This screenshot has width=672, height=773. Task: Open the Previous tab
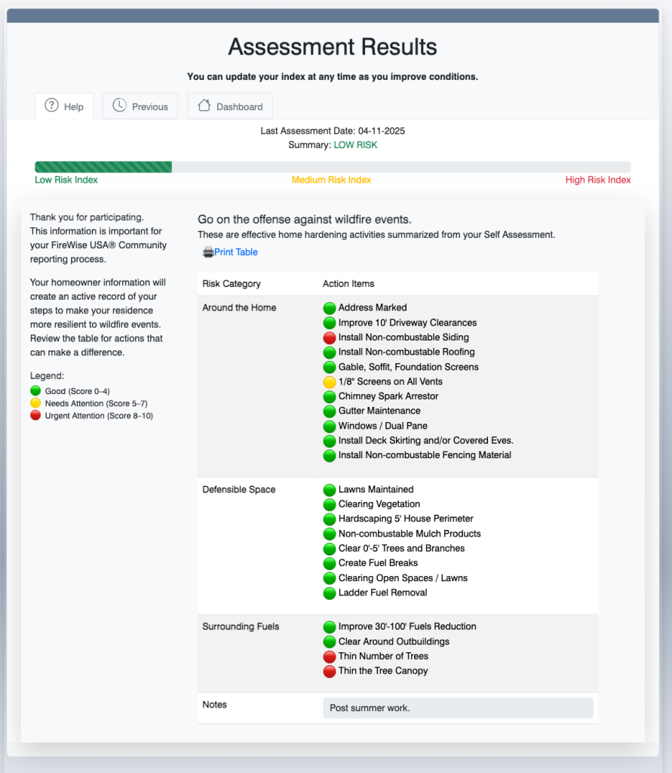pos(140,106)
